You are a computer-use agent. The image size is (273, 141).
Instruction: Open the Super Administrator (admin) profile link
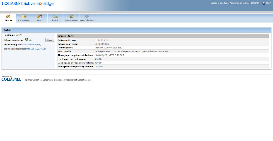tap(236, 3)
